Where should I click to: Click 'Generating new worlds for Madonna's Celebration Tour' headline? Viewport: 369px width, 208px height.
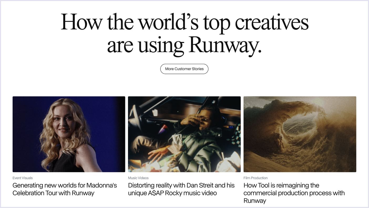pyautogui.click(x=65, y=189)
